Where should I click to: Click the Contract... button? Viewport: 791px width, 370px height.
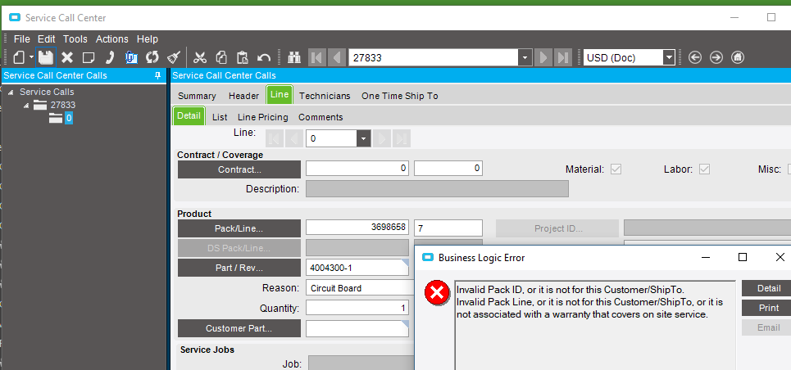(x=239, y=169)
